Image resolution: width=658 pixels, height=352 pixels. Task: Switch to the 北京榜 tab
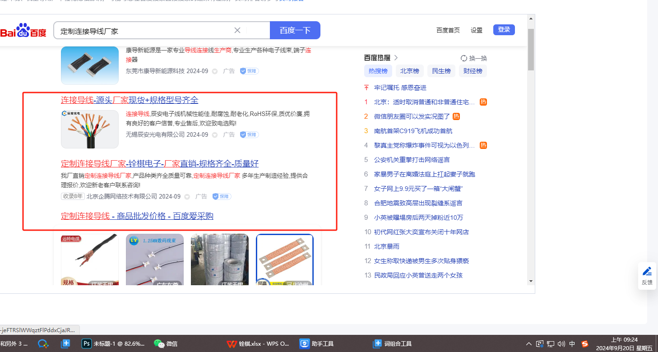(x=410, y=71)
